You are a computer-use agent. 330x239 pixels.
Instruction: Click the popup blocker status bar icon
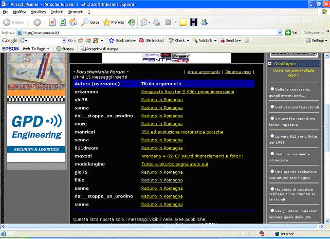click(262, 234)
